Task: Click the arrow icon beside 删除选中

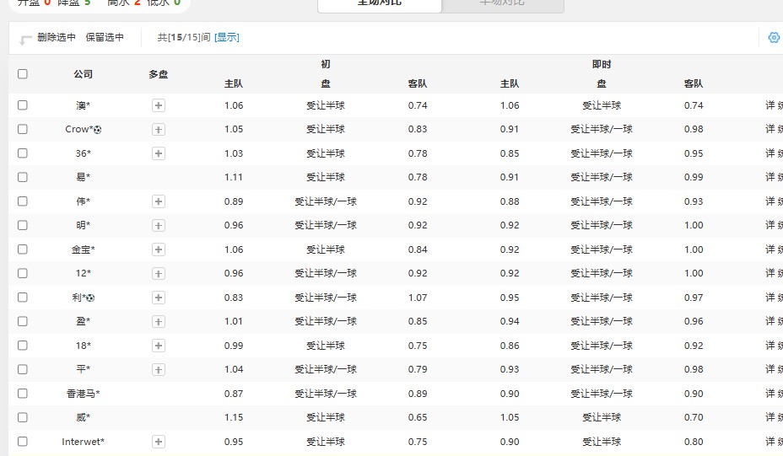Action: [25, 39]
